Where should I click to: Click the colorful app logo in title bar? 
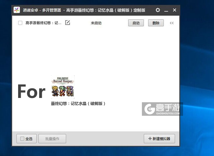(x=17, y=10)
